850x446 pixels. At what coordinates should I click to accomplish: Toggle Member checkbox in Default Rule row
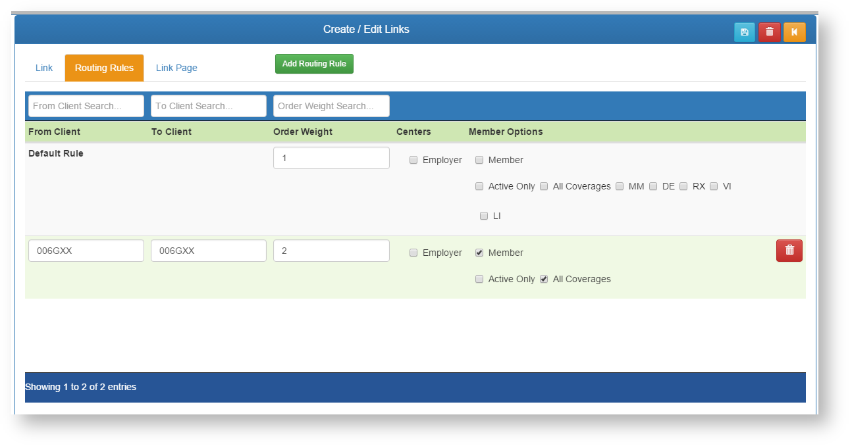(479, 160)
